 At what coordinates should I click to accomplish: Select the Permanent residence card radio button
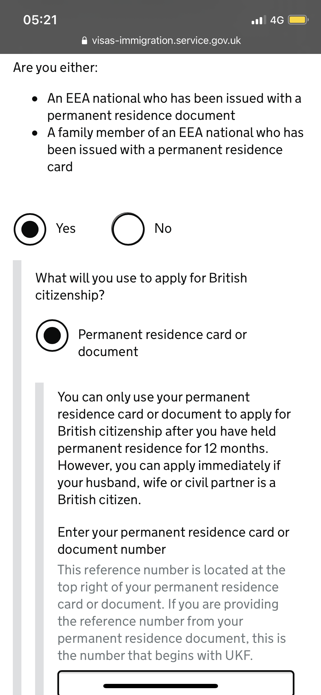(x=52, y=335)
